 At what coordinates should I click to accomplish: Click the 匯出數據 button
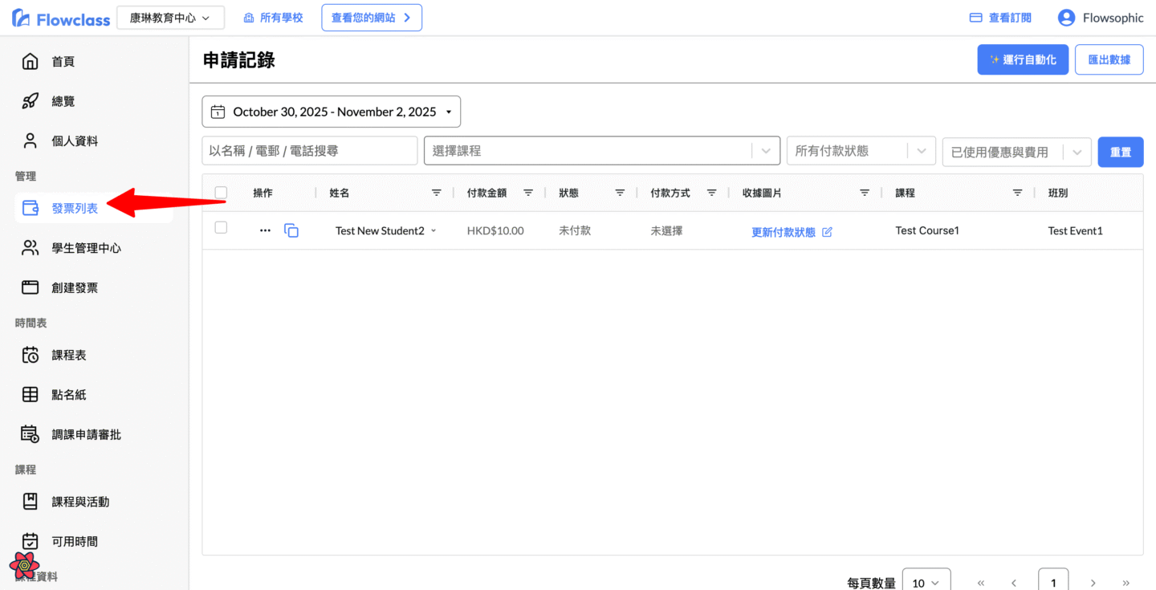[1109, 59]
